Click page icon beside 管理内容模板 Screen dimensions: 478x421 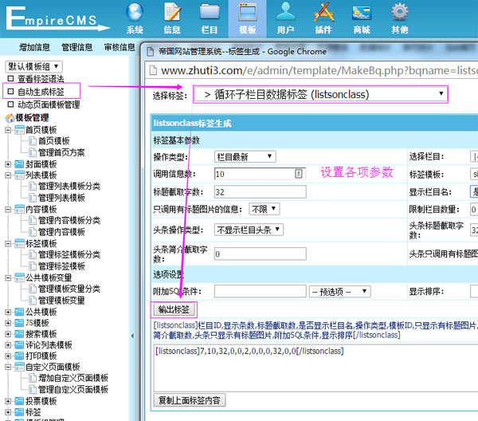pyautogui.click(x=33, y=231)
